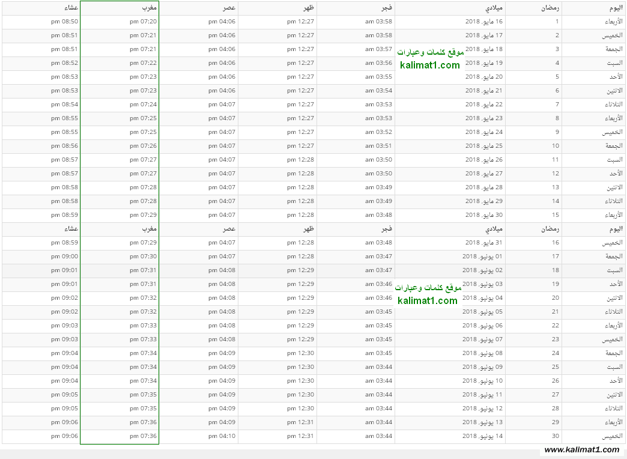This screenshot has height=459, width=627.
Task: Select Ramadan day number 15 cell
Action: pos(556,215)
